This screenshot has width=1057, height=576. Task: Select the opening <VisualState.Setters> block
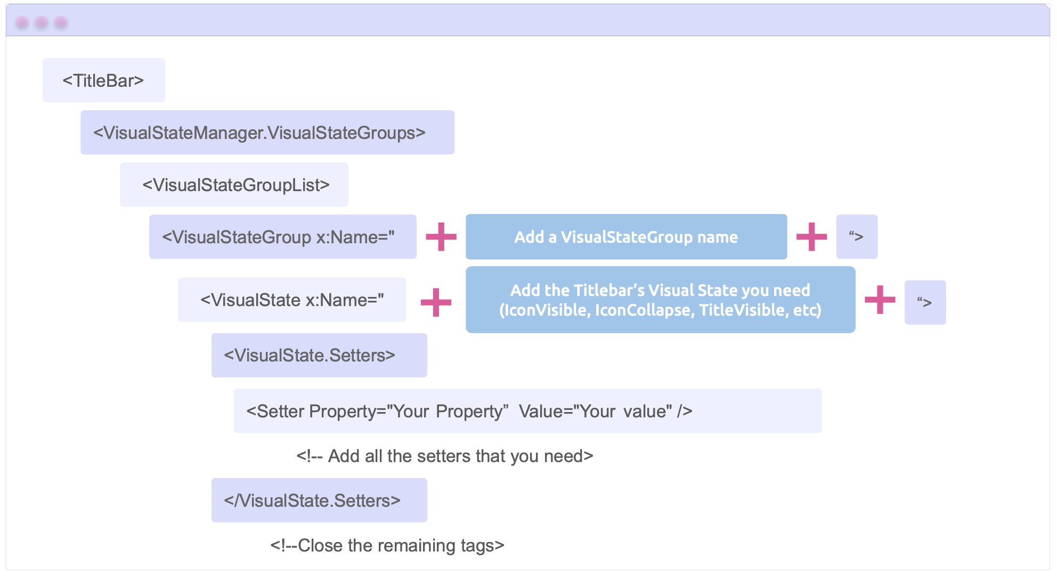click(319, 356)
